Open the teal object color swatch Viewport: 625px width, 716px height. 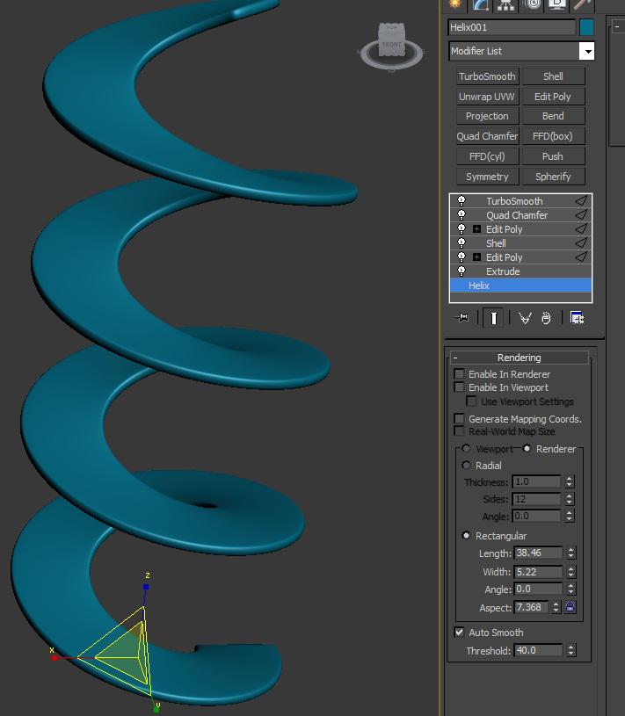586,27
